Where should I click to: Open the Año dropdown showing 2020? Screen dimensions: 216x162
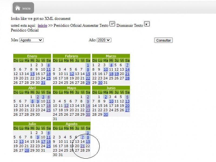(x=104, y=40)
